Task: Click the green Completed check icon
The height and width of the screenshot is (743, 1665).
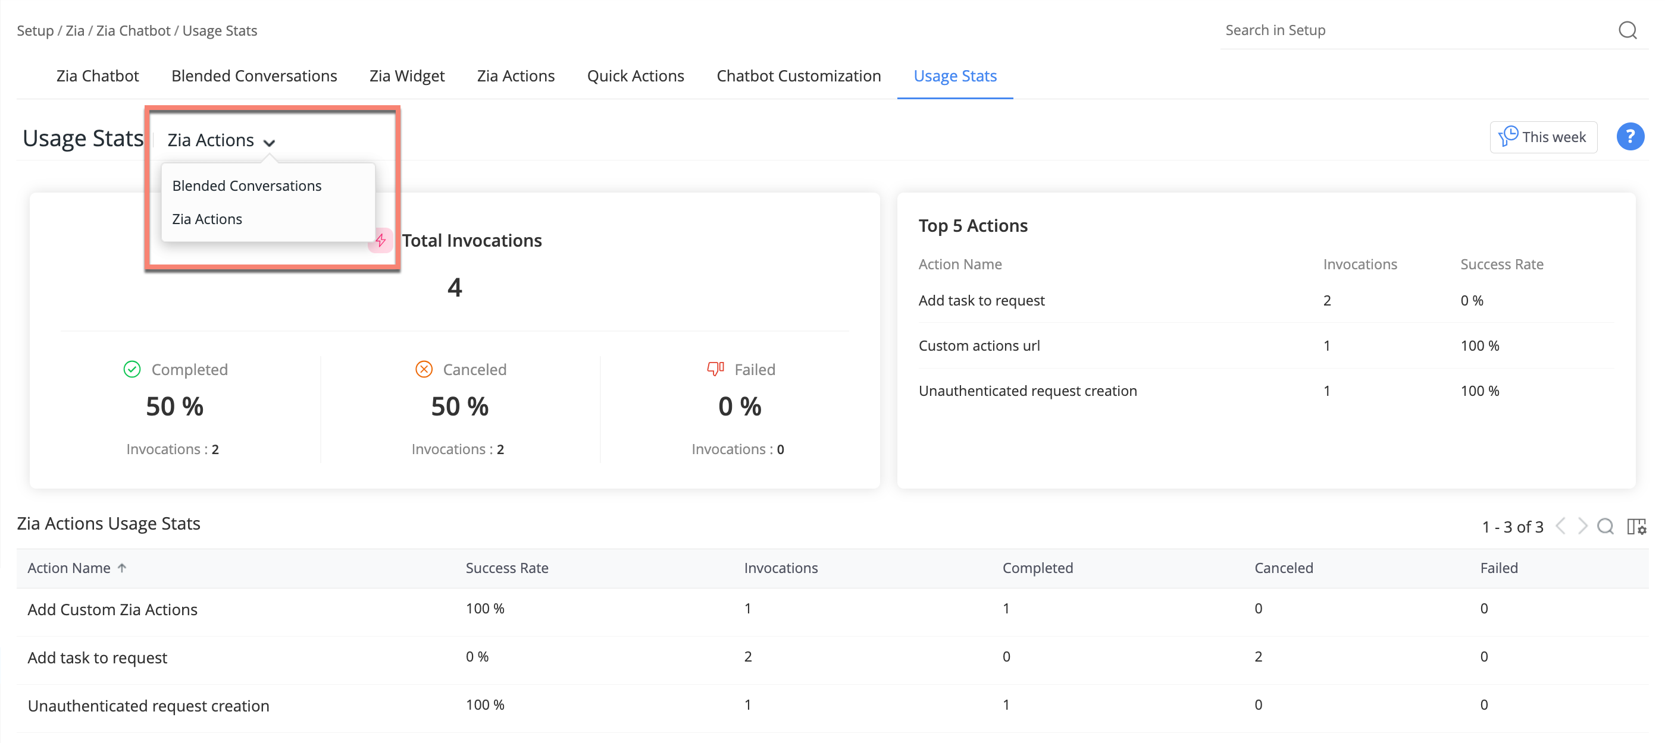Action: tap(132, 369)
